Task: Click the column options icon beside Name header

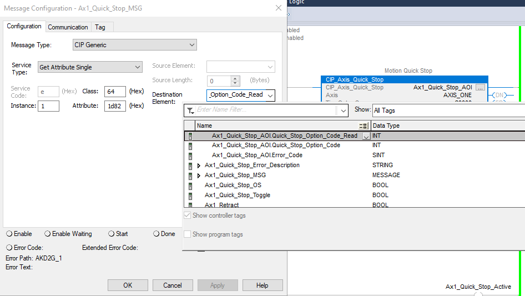Action: point(364,126)
